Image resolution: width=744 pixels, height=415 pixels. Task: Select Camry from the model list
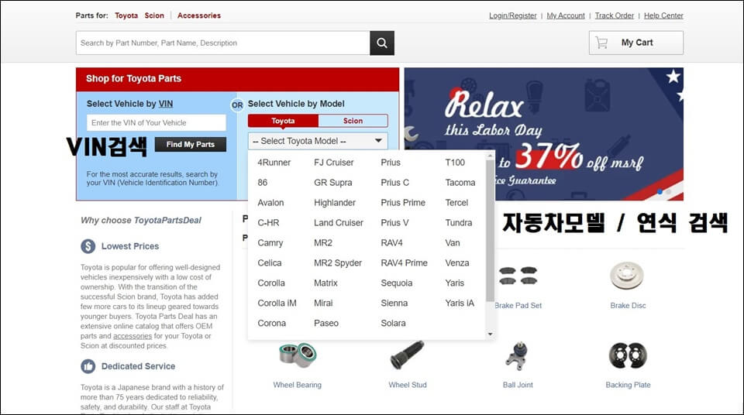(270, 243)
